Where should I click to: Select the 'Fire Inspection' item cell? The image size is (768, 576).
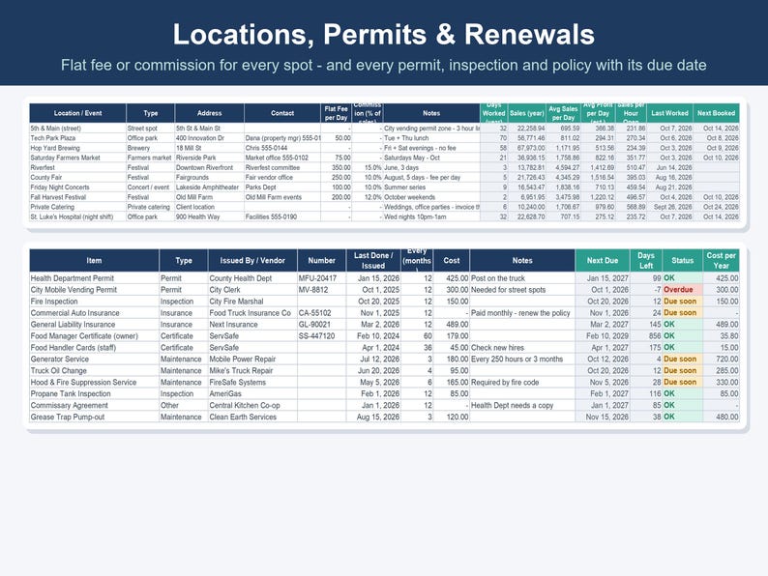(x=94, y=302)
